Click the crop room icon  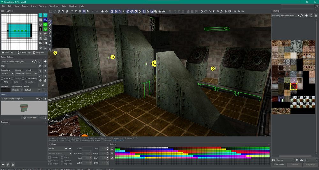click(41, 71)
